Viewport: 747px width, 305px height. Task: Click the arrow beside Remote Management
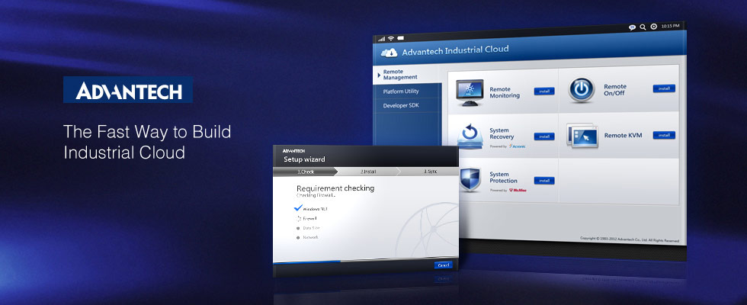(380, 75)
